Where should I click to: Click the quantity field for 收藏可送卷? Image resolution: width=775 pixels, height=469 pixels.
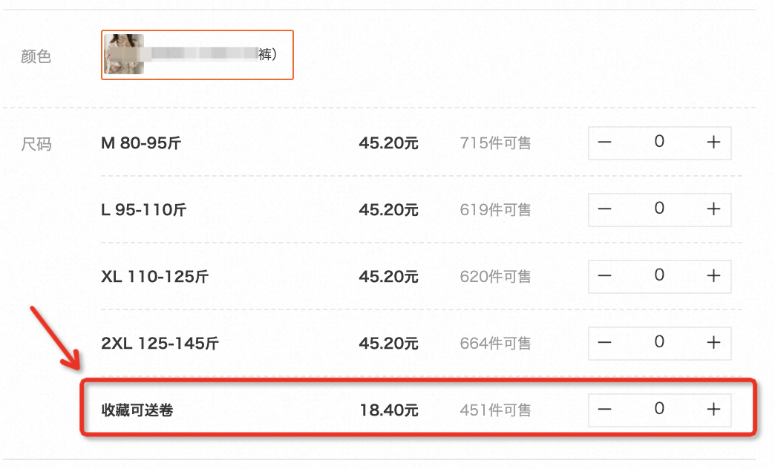tap(659, 410)
